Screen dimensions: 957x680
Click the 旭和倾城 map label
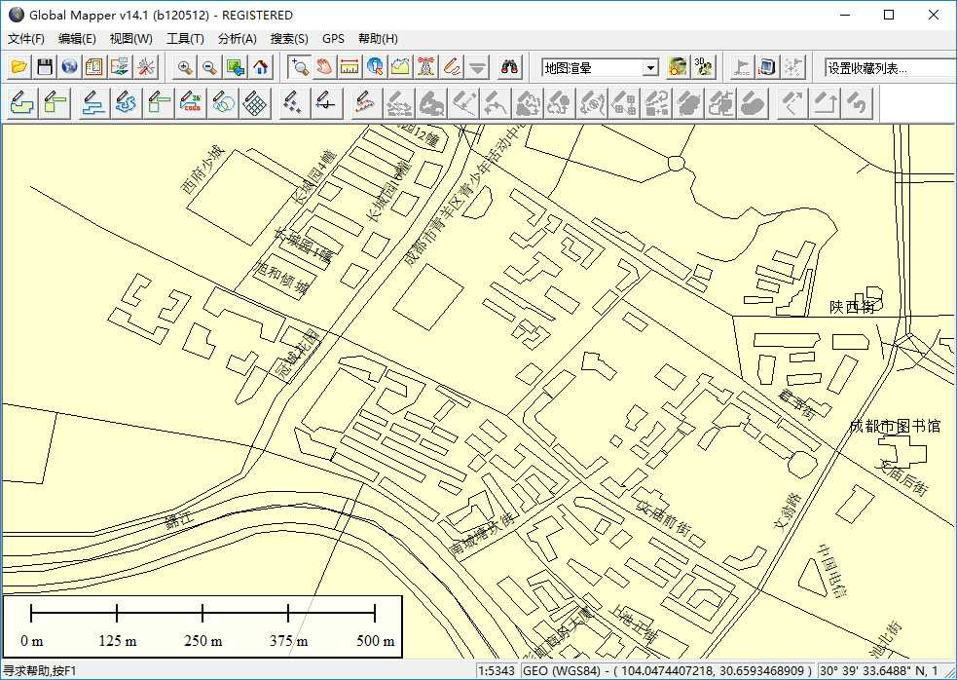pos(280,276)
